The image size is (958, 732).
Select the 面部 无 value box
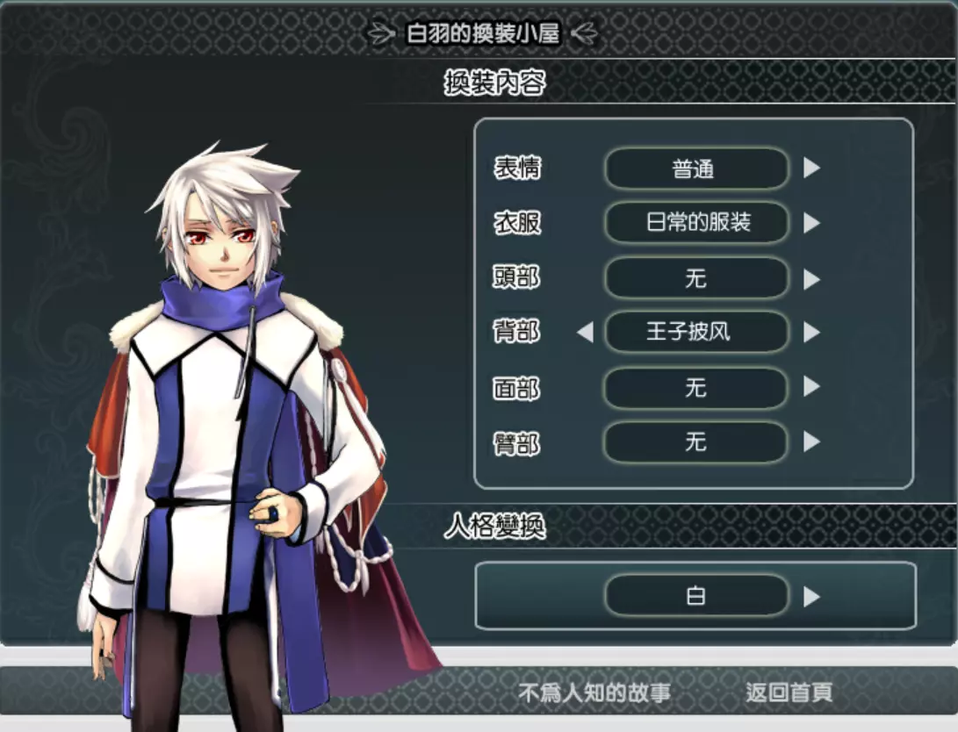pos(696,388)
